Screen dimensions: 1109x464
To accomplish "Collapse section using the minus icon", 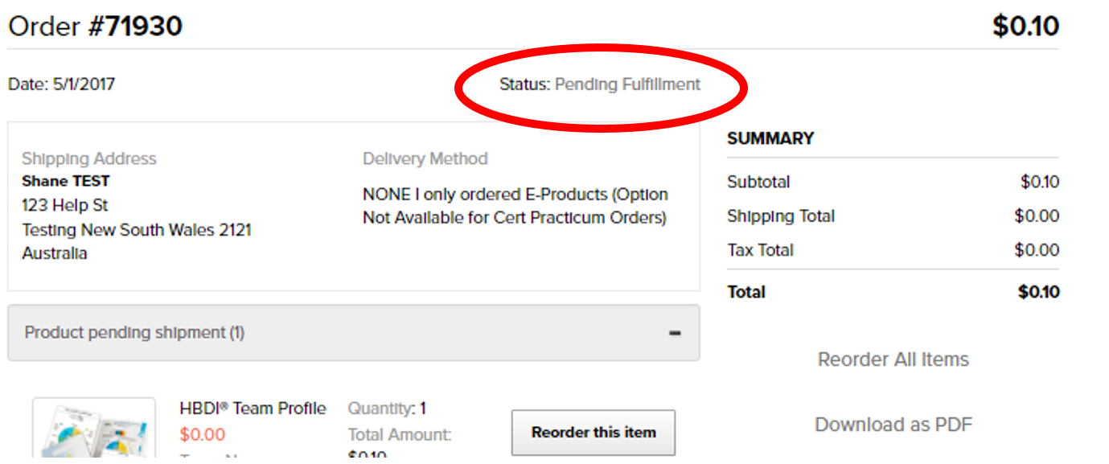I will [676, 333].
